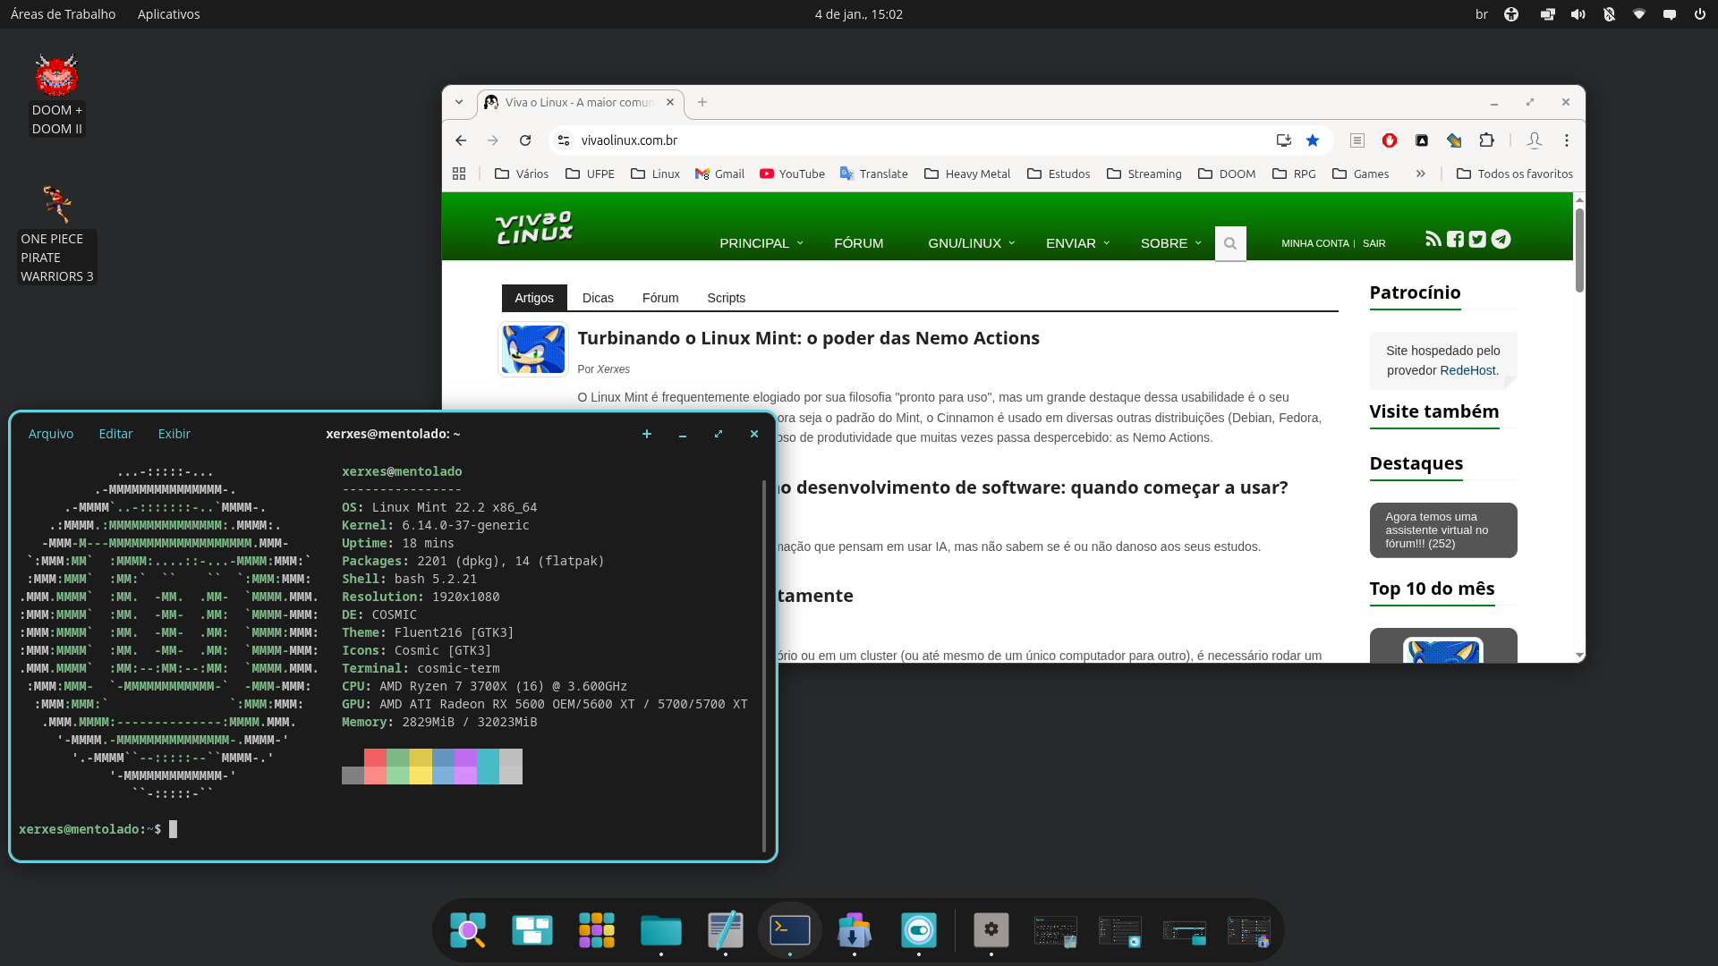Reload the Viva o Linux page

tap(525, 140)
